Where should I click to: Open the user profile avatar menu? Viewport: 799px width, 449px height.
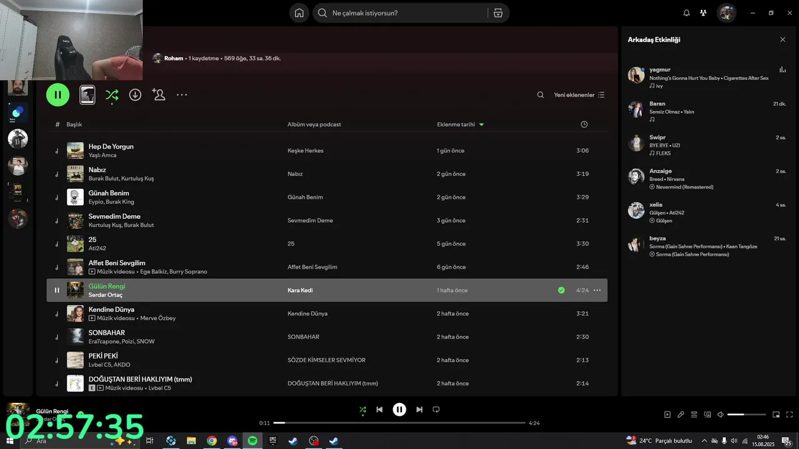click(726, 12)
